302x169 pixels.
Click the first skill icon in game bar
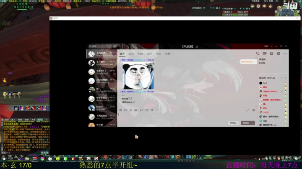tap(16, 108)
